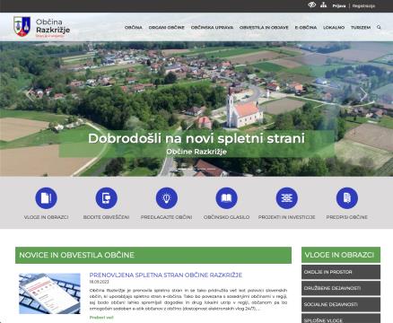This screenshot has width=393, height=323.
Task: Open the Projekti in investicije icon
Action: point(286,198)
